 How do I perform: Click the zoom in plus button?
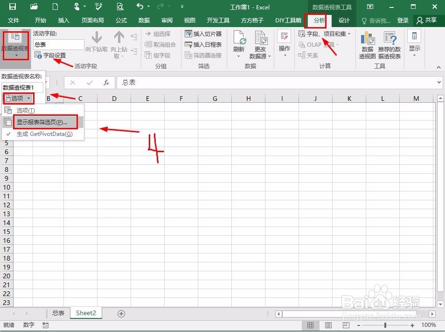[x=412, y=325]
